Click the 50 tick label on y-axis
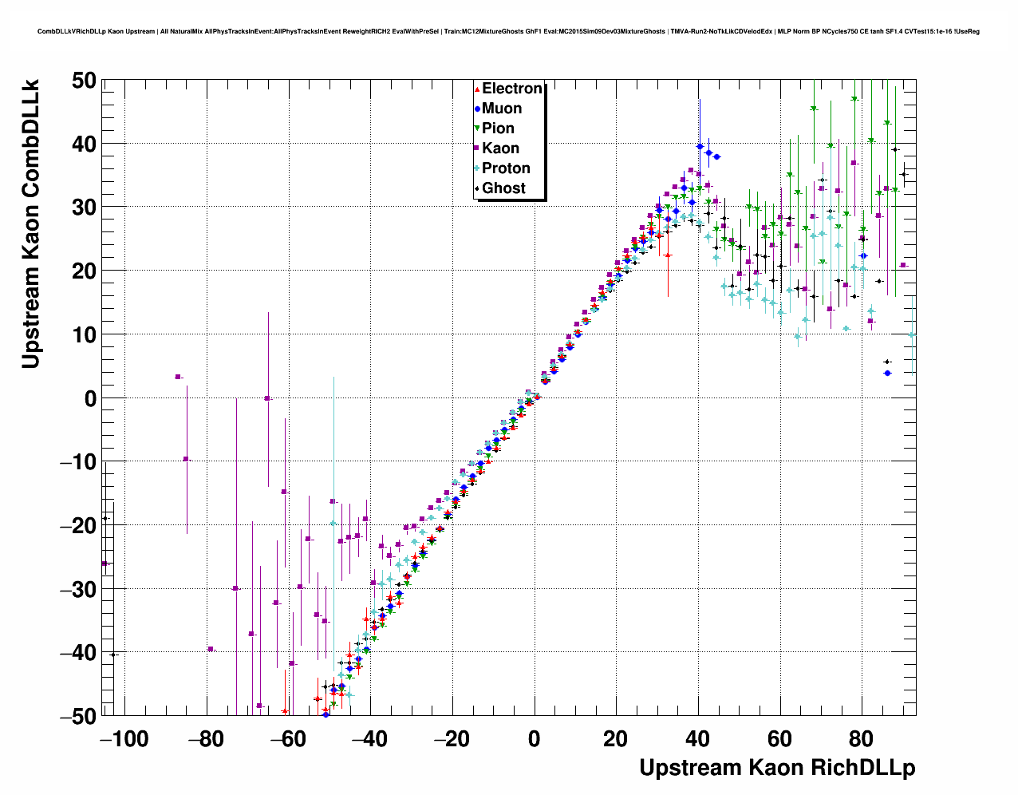The height and width of the screenshot is (795, 1018). 83,81
